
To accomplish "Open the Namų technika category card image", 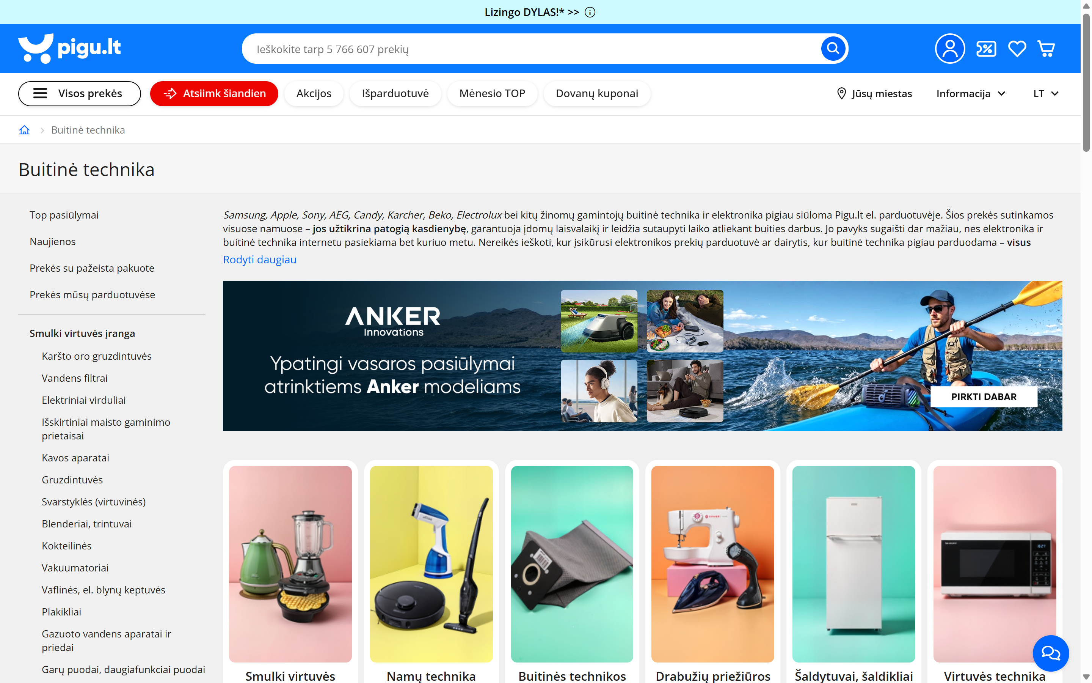I will (x=431, y=564).
